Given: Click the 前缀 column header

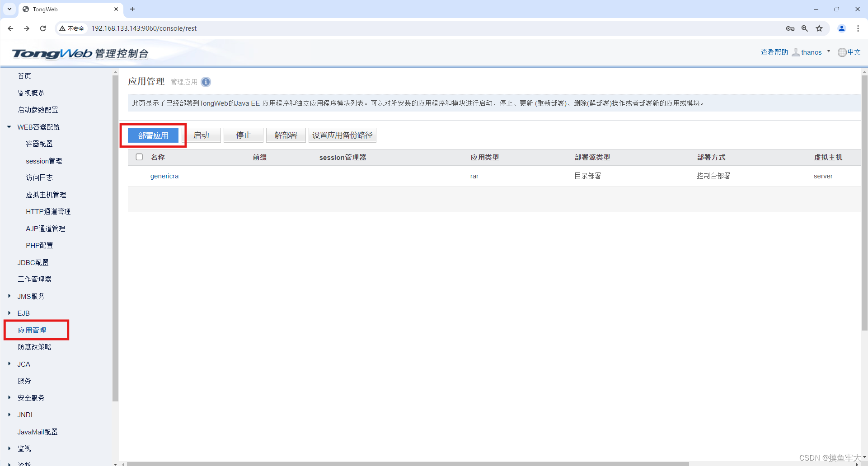Looking at the screenshot, I should 260,157.
